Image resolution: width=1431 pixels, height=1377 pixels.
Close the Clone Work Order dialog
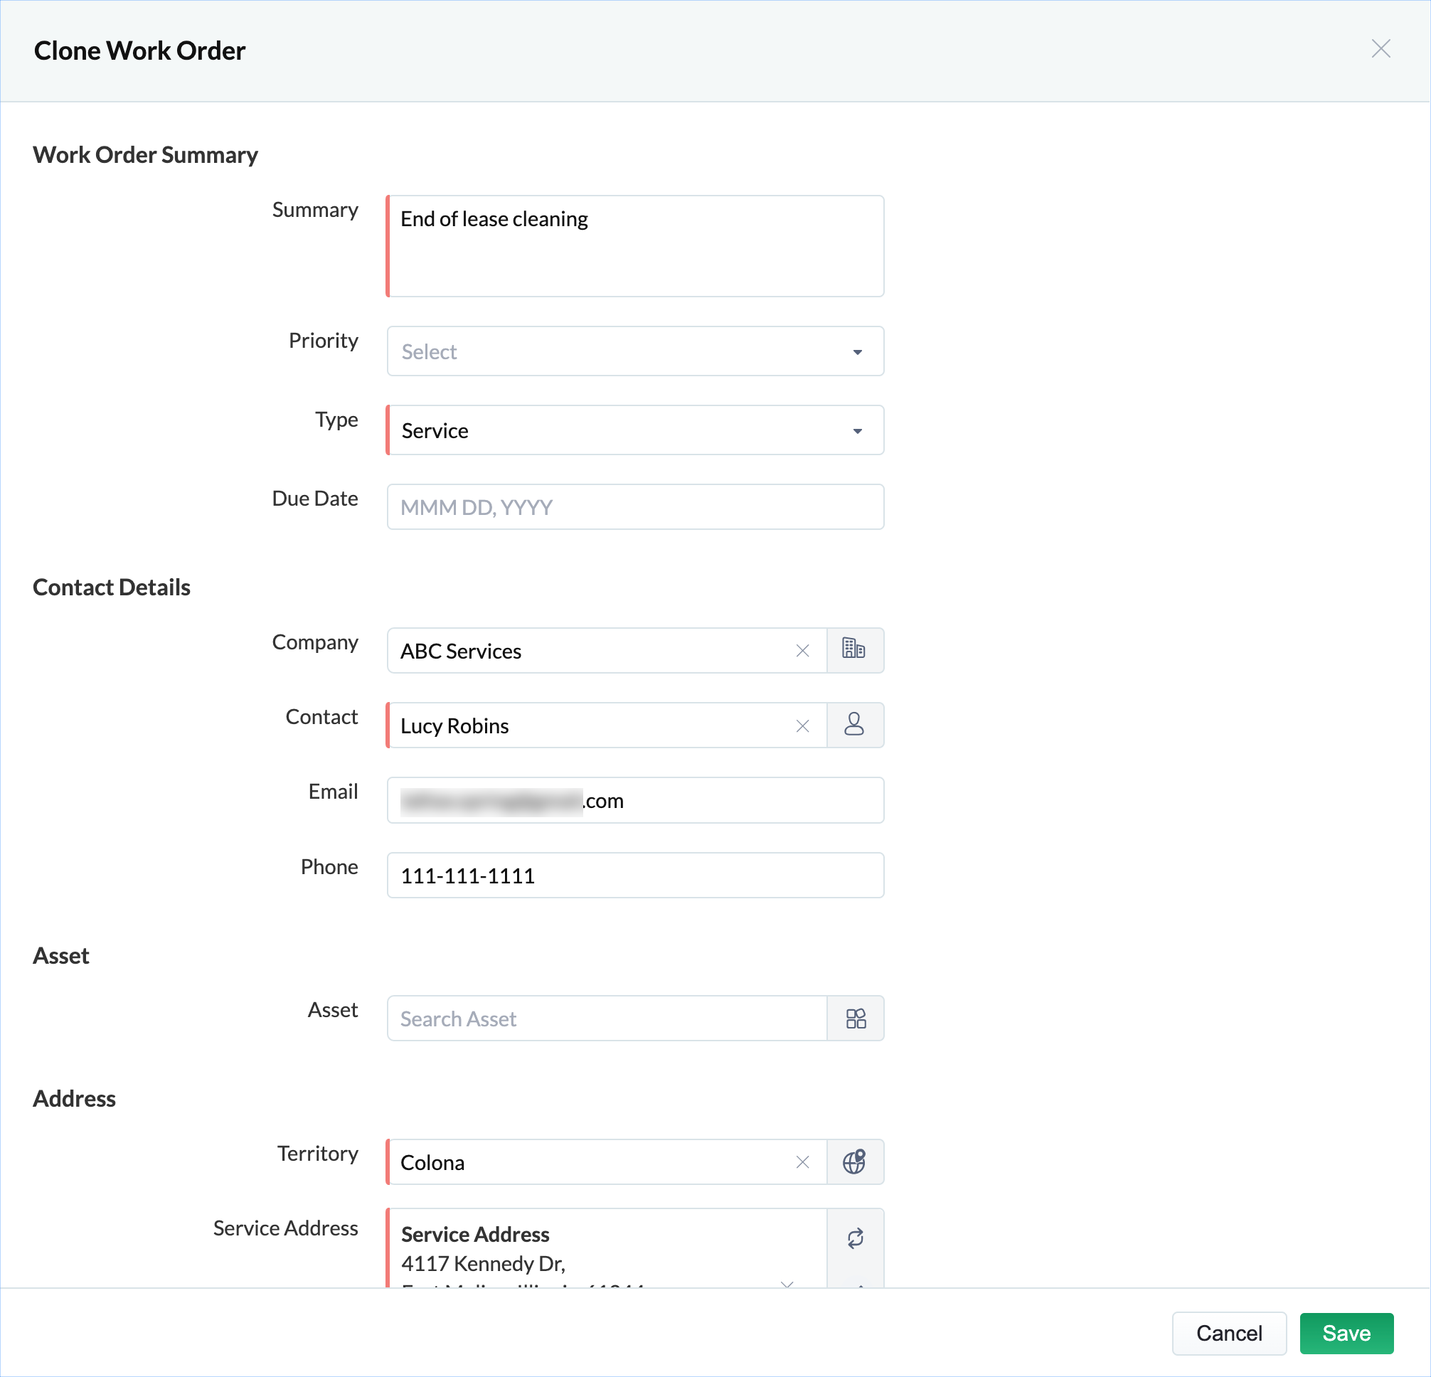[x=1381, y=49]
